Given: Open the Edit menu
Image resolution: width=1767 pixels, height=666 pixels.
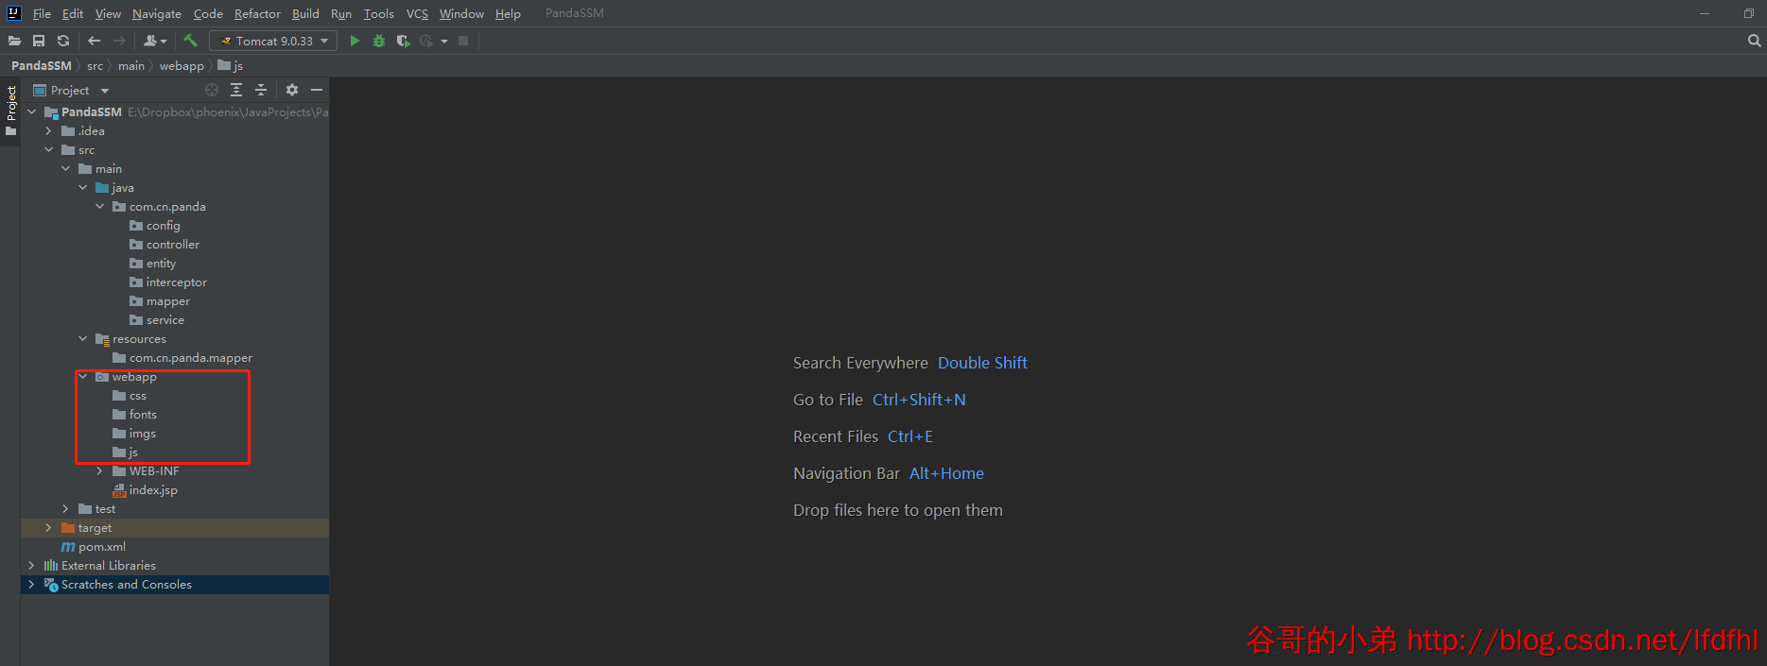Looking at the screenshot, I should click(x=73, y=13).
